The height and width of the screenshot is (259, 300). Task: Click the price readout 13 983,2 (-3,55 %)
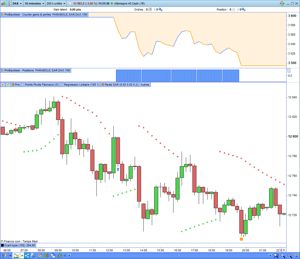[x=85, y=3]
